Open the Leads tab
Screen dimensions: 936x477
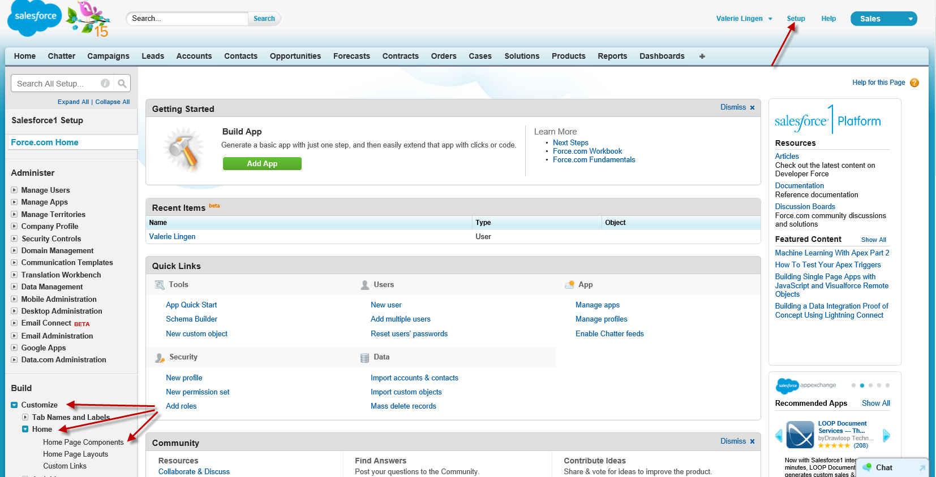pos(153,56)
